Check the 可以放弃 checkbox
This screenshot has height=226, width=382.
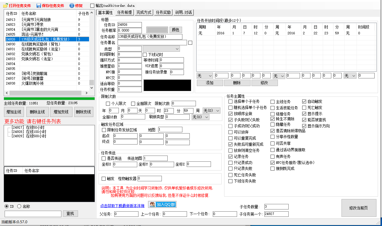(231, 132)
